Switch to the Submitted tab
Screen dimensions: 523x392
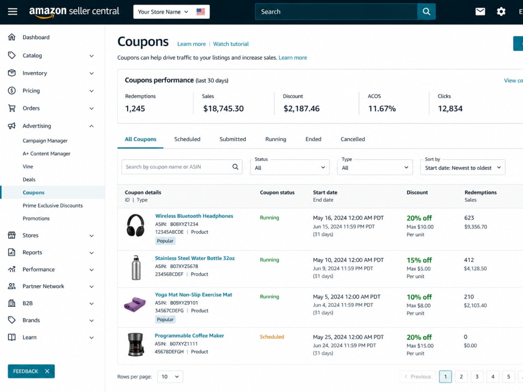pos(233,140)
